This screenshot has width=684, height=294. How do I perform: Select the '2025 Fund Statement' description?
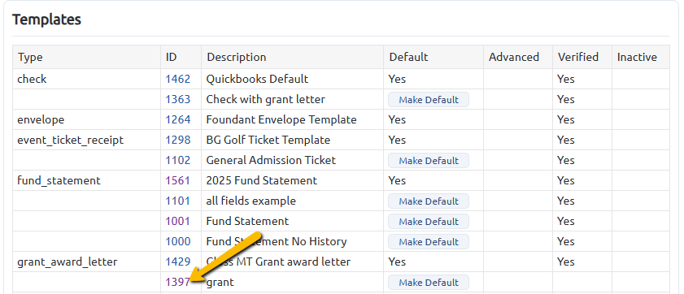click(262, 180)
